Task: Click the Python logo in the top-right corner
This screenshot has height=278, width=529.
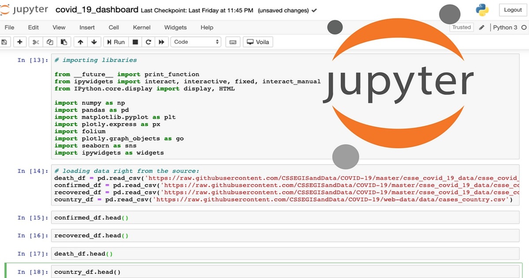Action: (482, 10)
